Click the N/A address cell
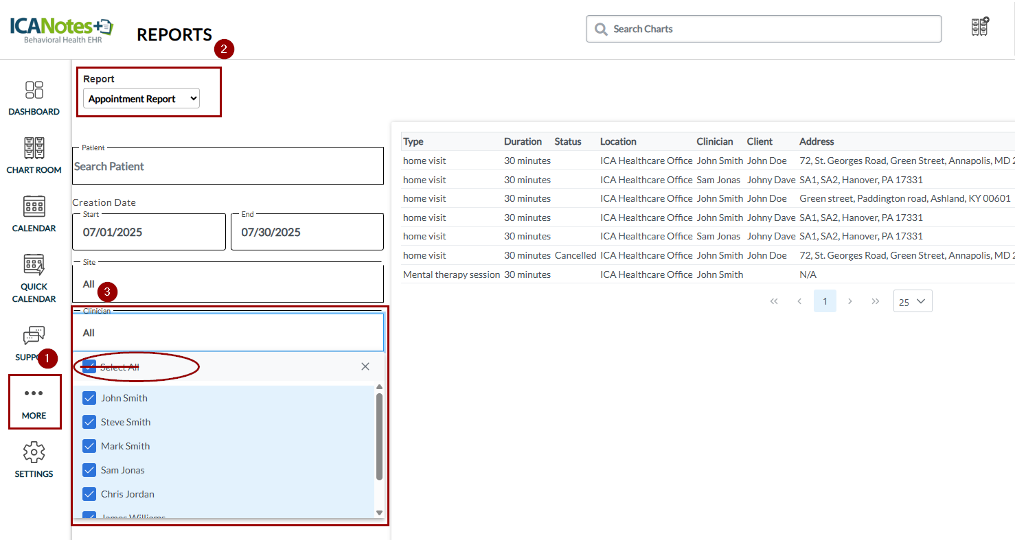This screenshot has width=1015, height=540. [x=808, y=274]
